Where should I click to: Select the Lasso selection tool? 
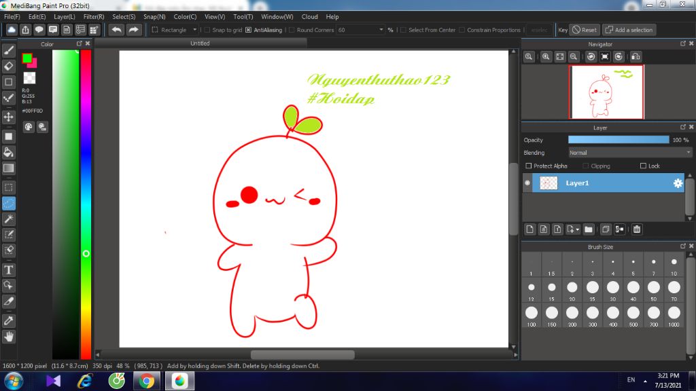pyautogui.click(x=8, y=204)
